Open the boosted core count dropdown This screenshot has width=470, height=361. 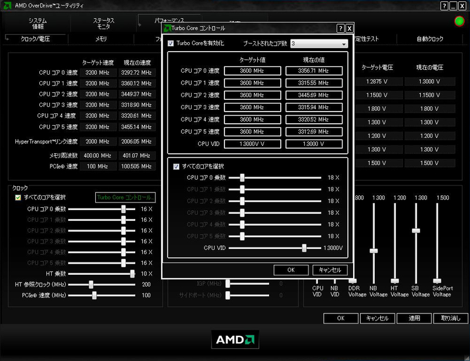[319, 44]
